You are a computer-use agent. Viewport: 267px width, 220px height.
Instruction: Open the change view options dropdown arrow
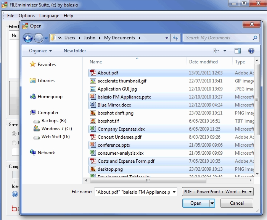pyautogui.click(x=225, y=51)
